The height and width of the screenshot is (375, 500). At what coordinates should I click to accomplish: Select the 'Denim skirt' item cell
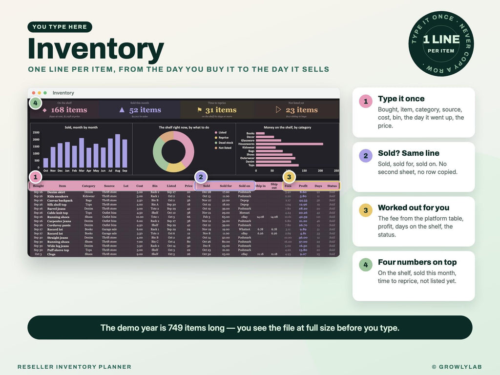(56, 192)
